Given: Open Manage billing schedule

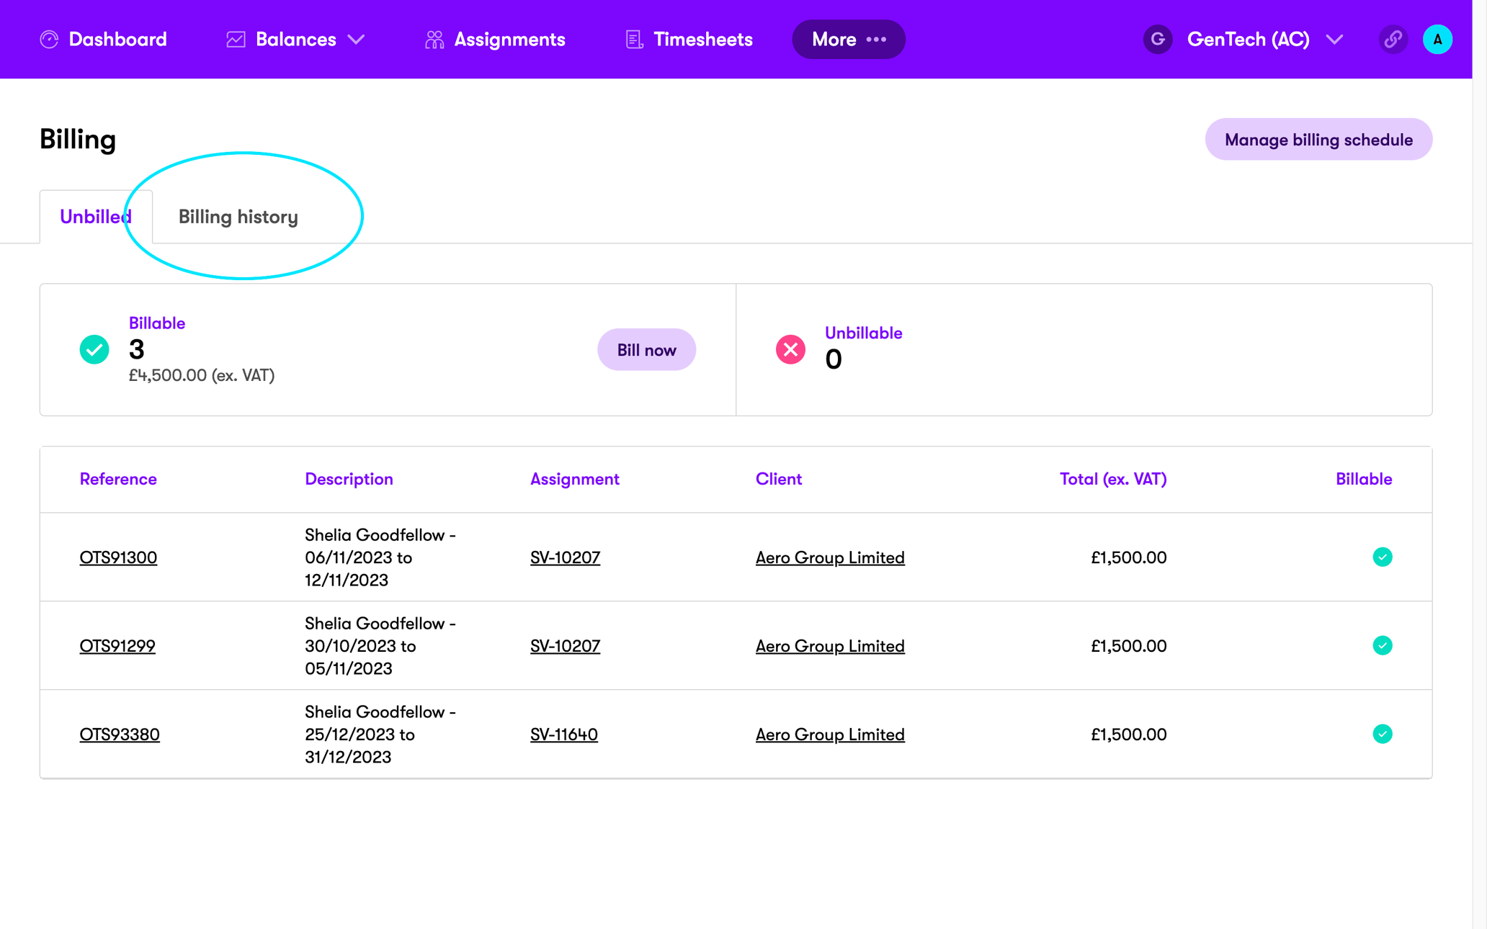Looking at the screenshot, I should coord(1318,140).
